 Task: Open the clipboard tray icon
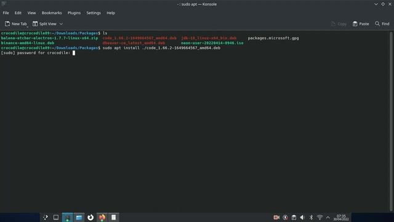click(294, 217)
